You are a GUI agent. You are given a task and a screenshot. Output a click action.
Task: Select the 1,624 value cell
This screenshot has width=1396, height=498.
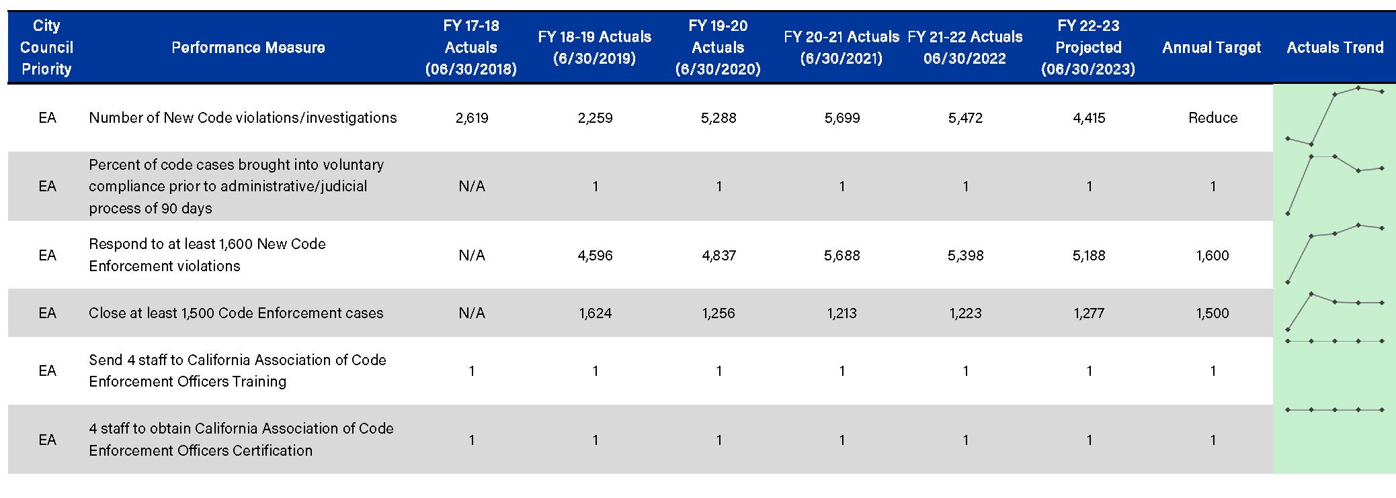click(x=595, y=313)
